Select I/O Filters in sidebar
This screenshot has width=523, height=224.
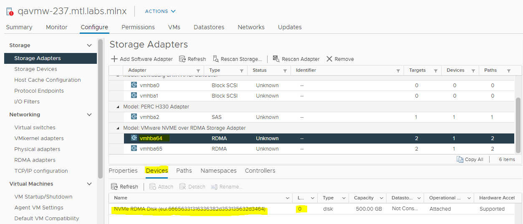coord(27,102)
